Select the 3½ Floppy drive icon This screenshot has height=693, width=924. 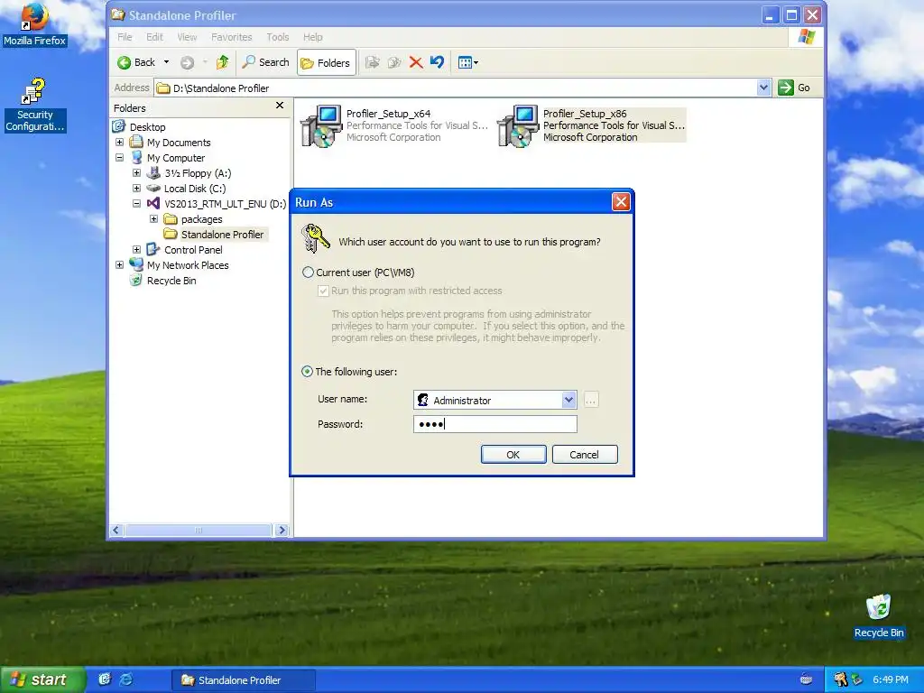tap(153, 172)
